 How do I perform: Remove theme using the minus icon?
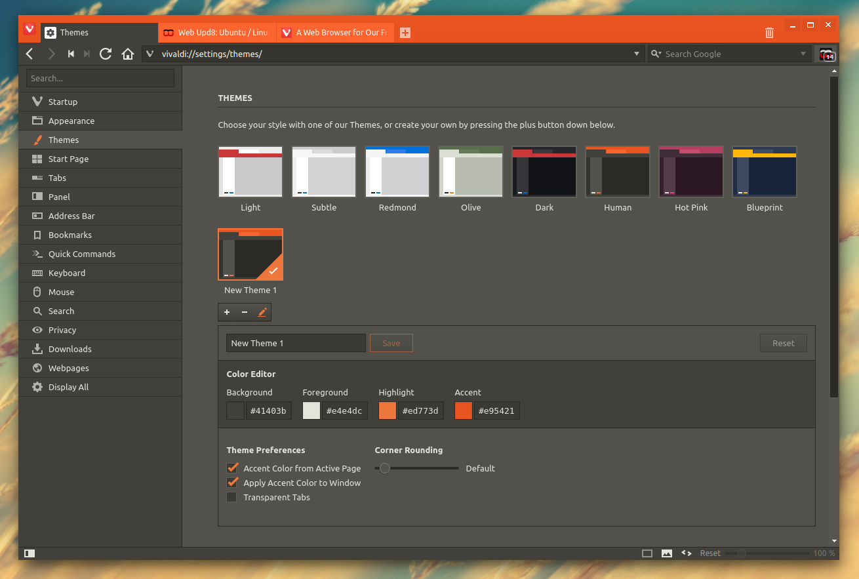click(245, 313)
